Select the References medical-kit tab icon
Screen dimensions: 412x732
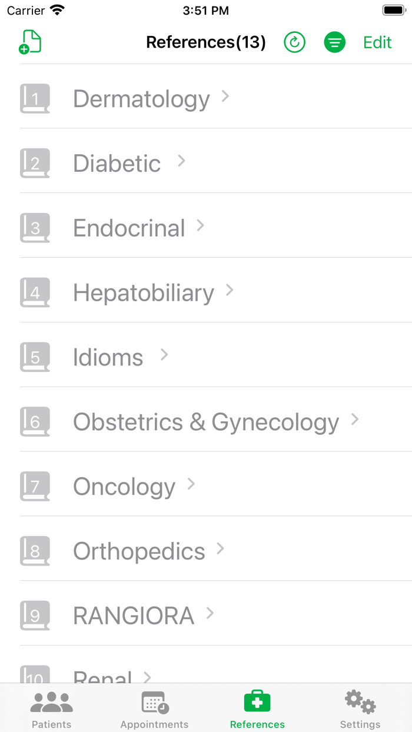(x=257, y=701)
